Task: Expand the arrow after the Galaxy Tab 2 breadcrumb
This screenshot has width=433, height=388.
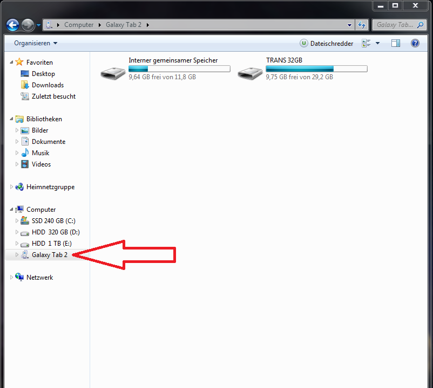Action: (x=148, y=25)
